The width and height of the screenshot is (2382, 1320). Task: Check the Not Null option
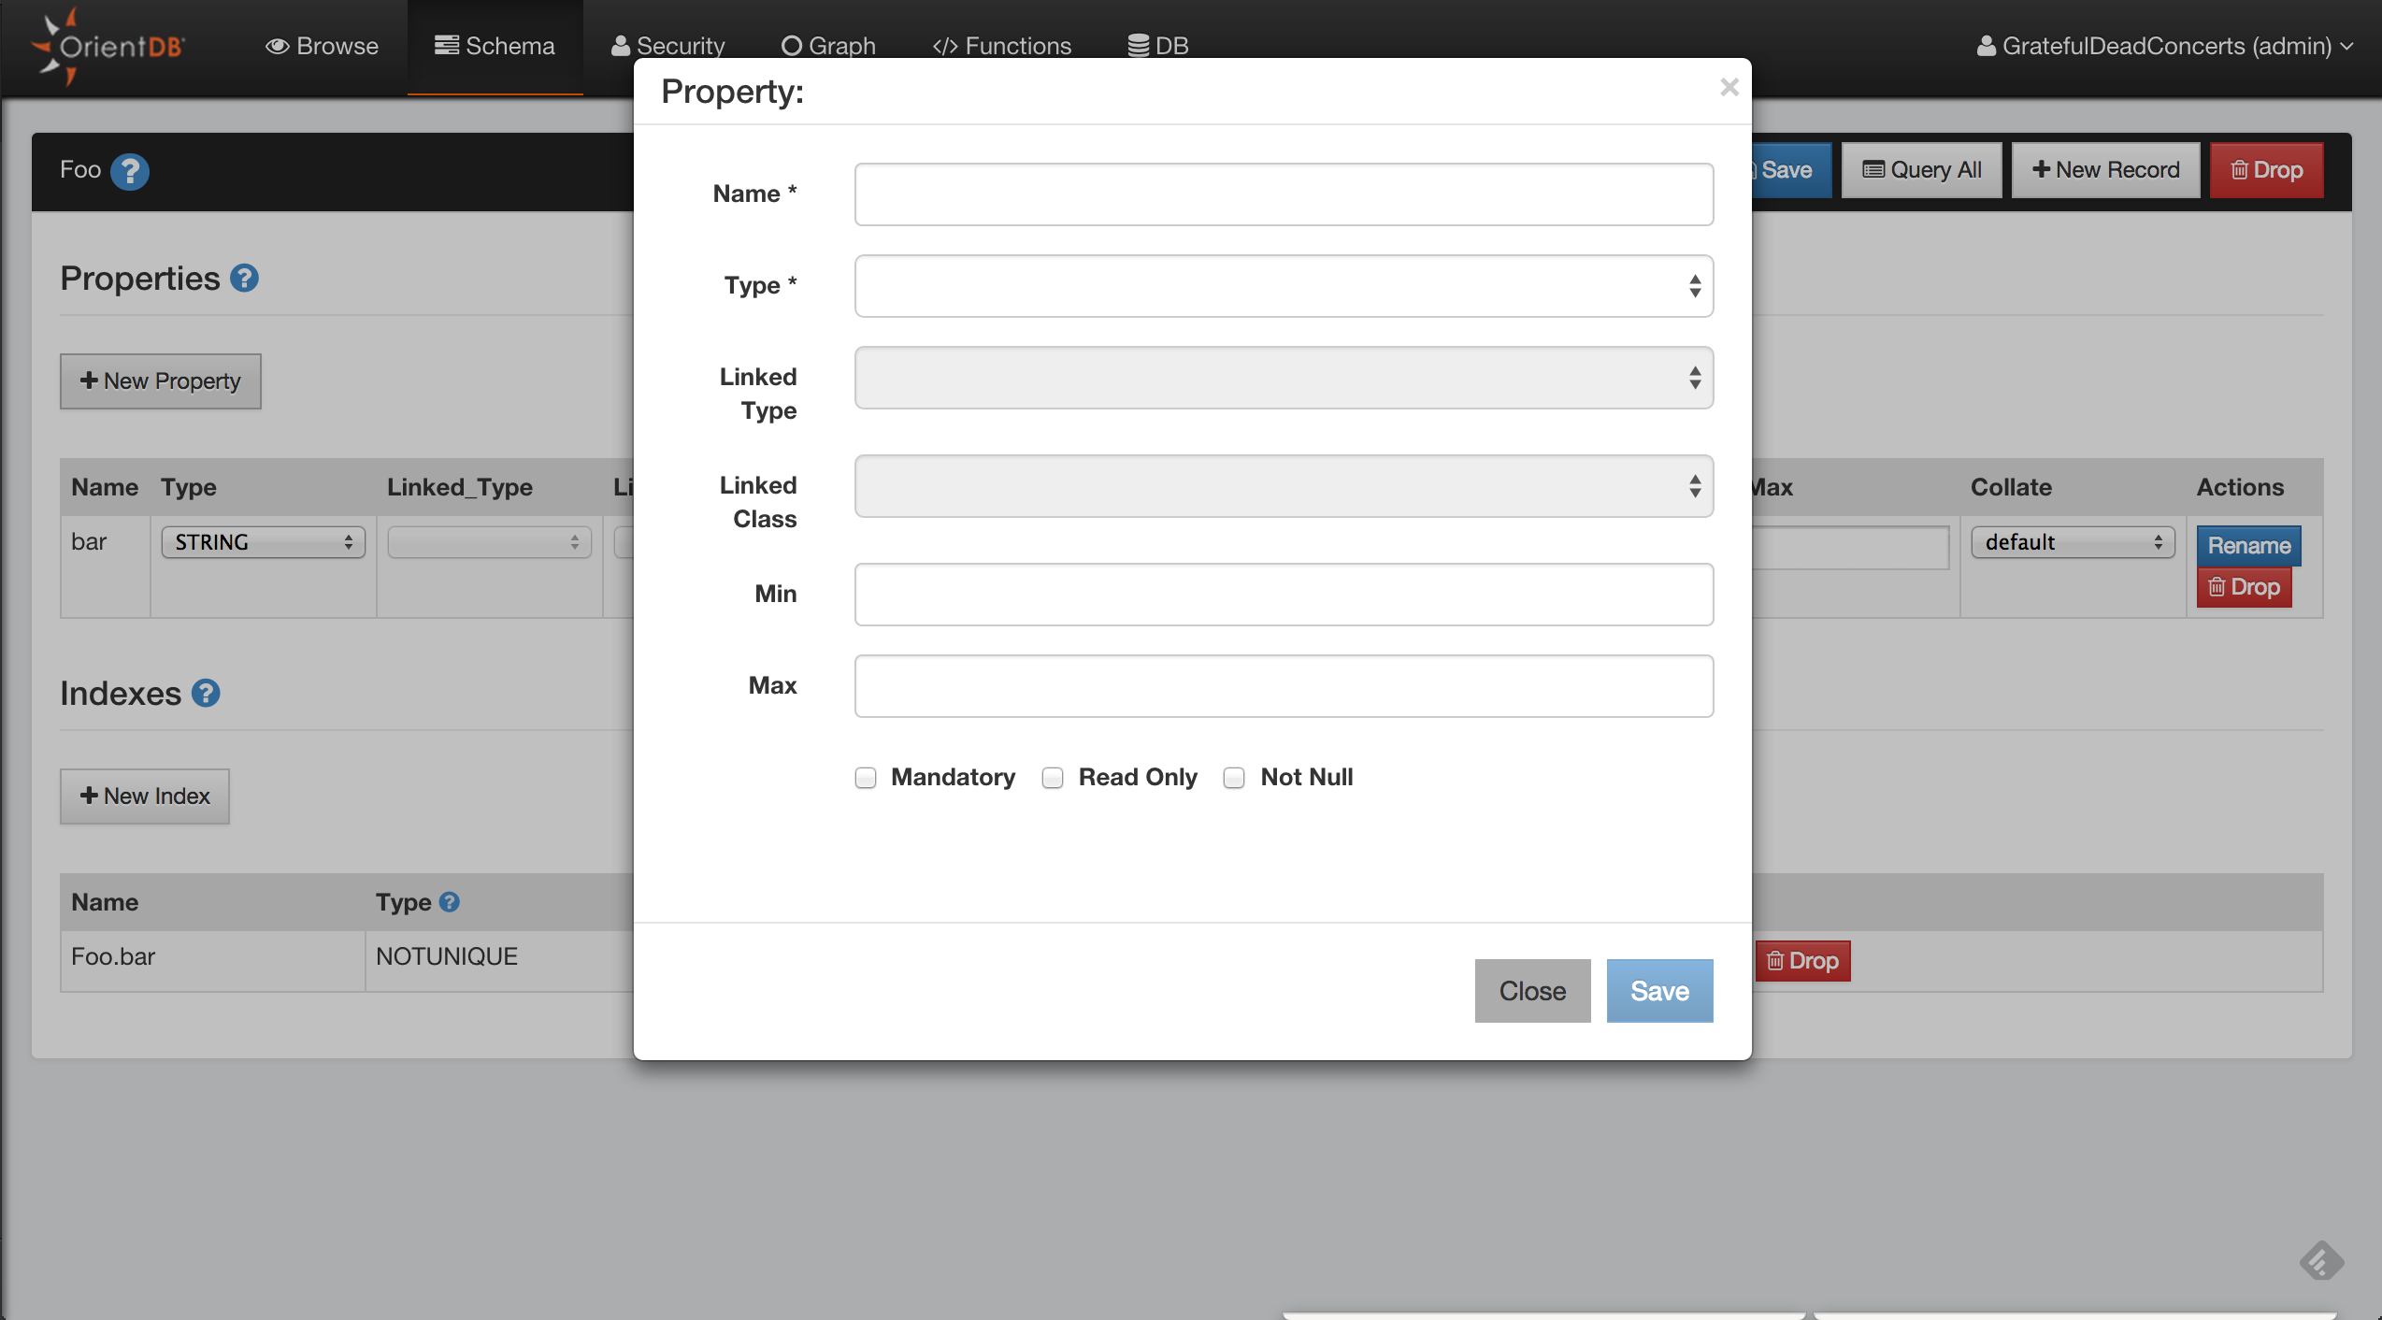(1234, 778)
